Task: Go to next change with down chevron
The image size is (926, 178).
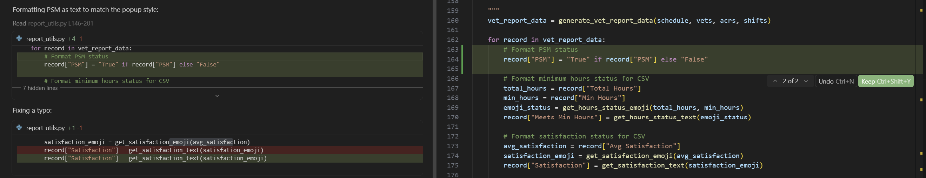Action: (806, 81)
